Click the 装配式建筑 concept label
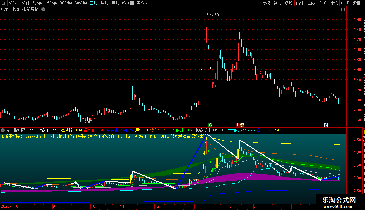The width and height of the screenshot is (365, 210). [181, 136]
